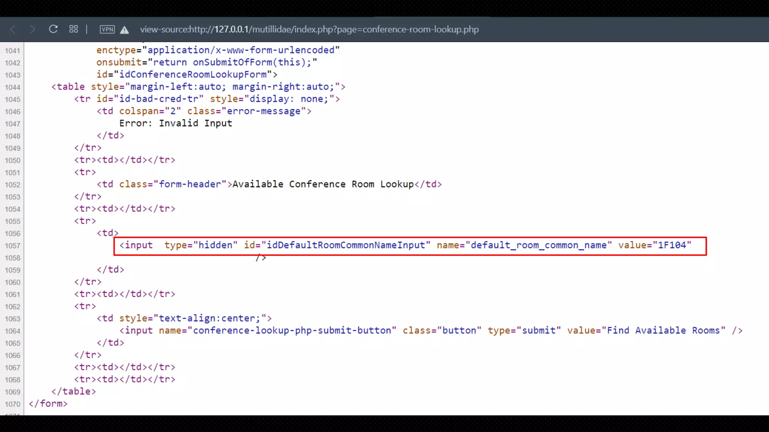Click the default_room_common_name attribute value

538,245
